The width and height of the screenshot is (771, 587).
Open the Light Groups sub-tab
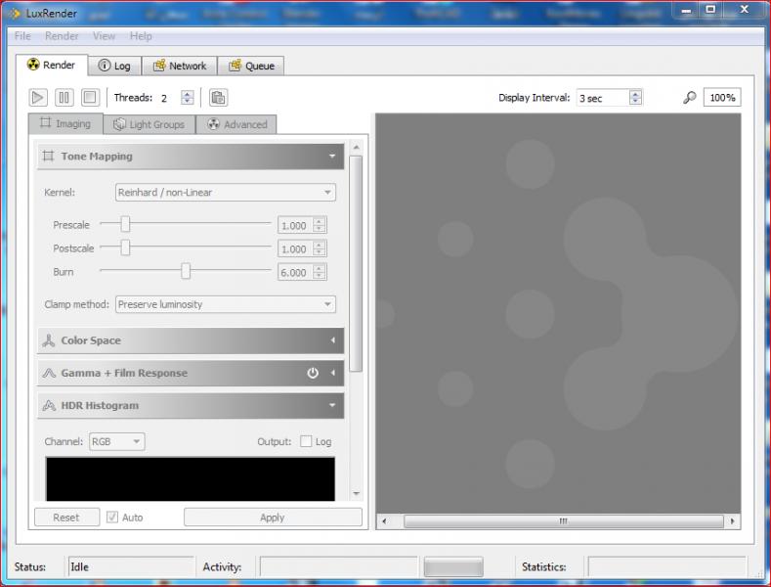(150, 124)
